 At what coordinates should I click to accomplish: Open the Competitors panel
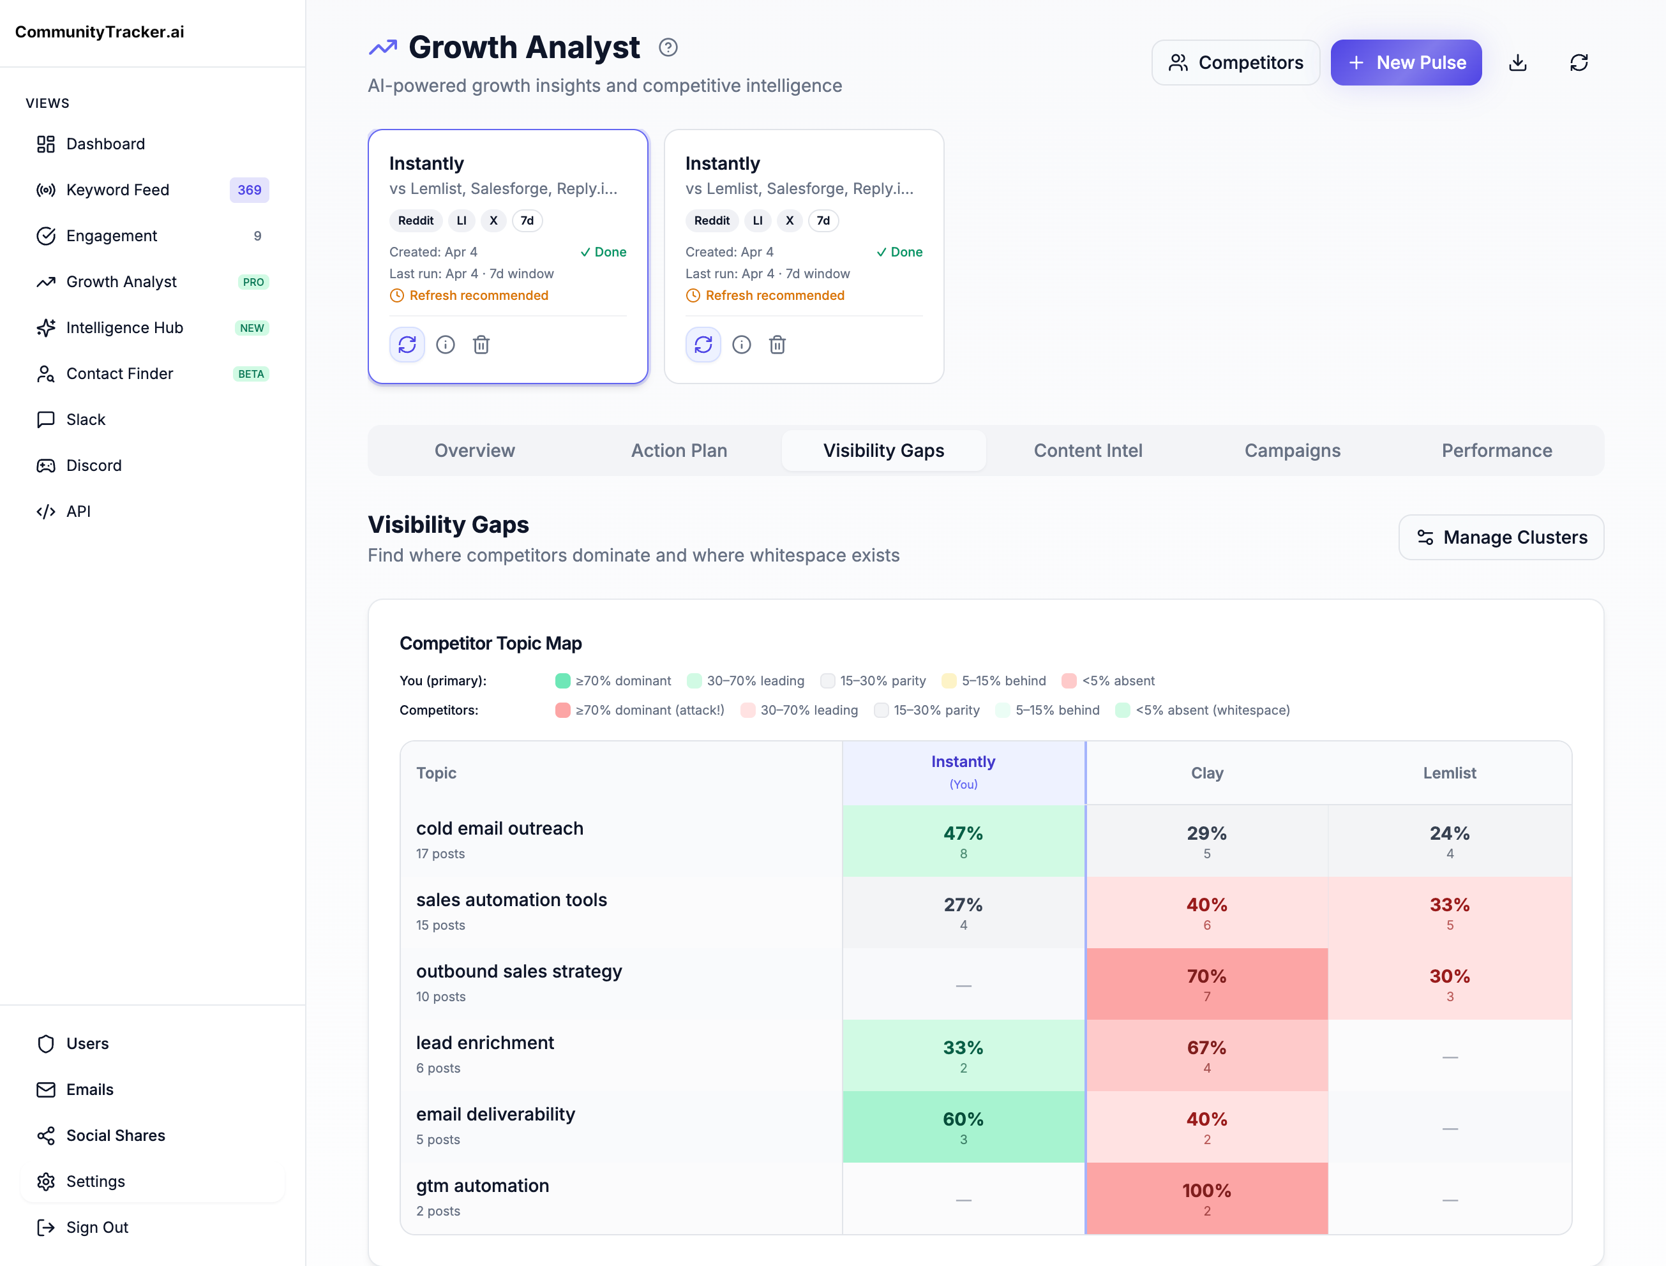click(x=1236, y=63)
